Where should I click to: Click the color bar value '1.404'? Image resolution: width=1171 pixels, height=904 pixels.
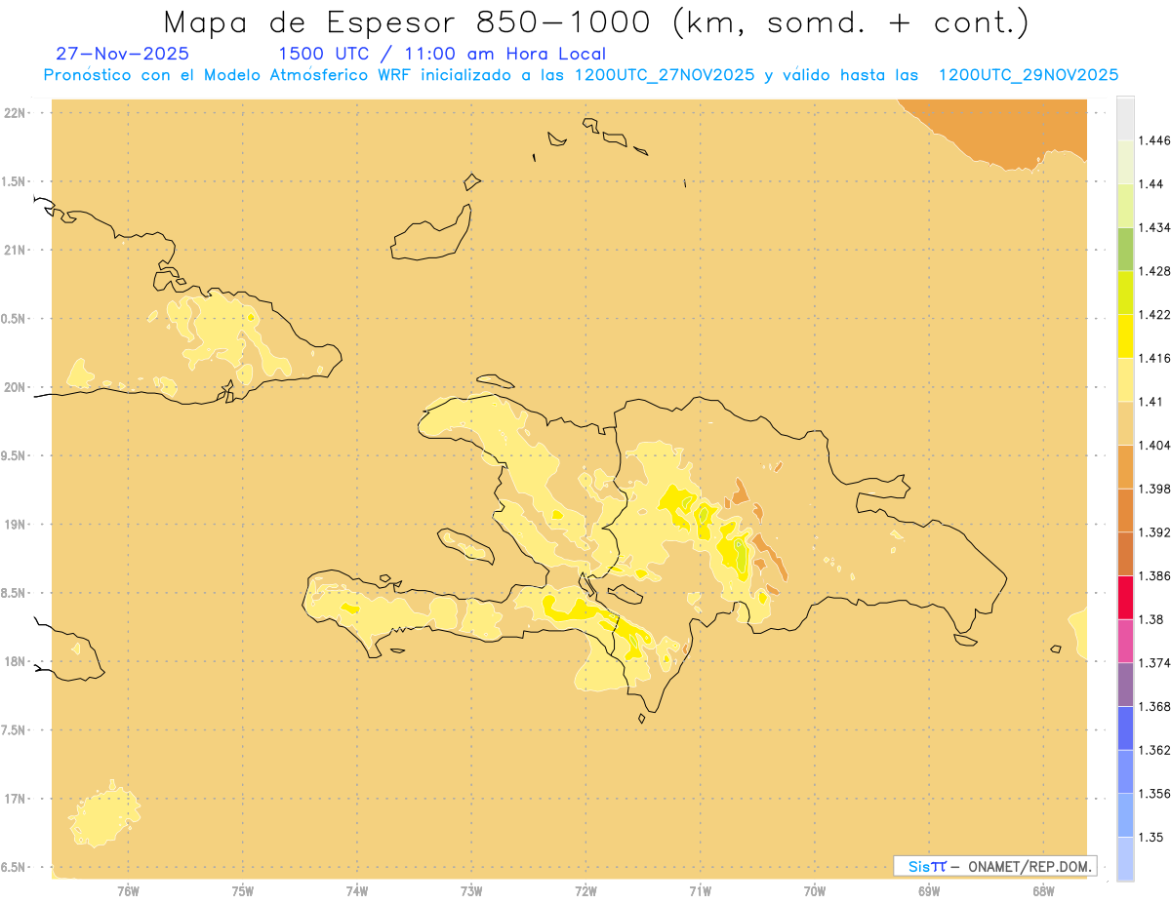pyautogui.click(x=1155, y=445)
